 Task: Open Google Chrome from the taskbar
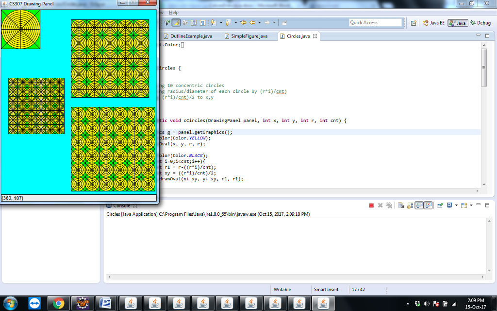[x=59, y=303]
